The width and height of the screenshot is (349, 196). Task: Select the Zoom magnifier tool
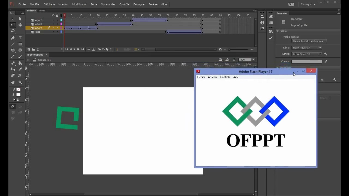click(x=20, y=82)
